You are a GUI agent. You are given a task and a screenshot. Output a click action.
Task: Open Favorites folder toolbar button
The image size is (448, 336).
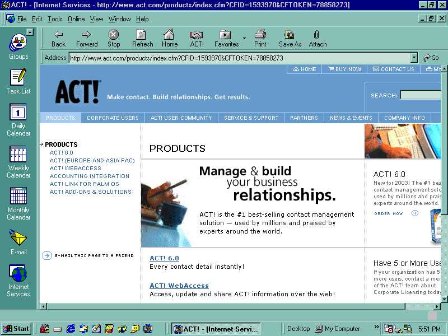click(226, 39)
